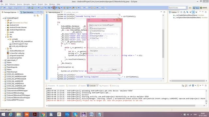
Task: Open the Error Log tab
Action: (x=114, y=86)
